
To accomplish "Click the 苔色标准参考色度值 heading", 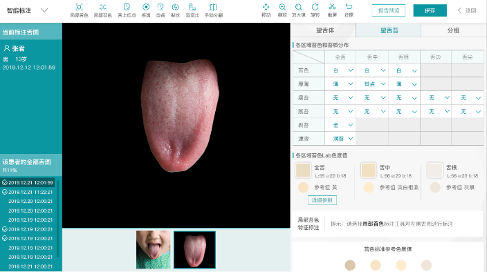I will pyautogui.click(x=387, y=249).
